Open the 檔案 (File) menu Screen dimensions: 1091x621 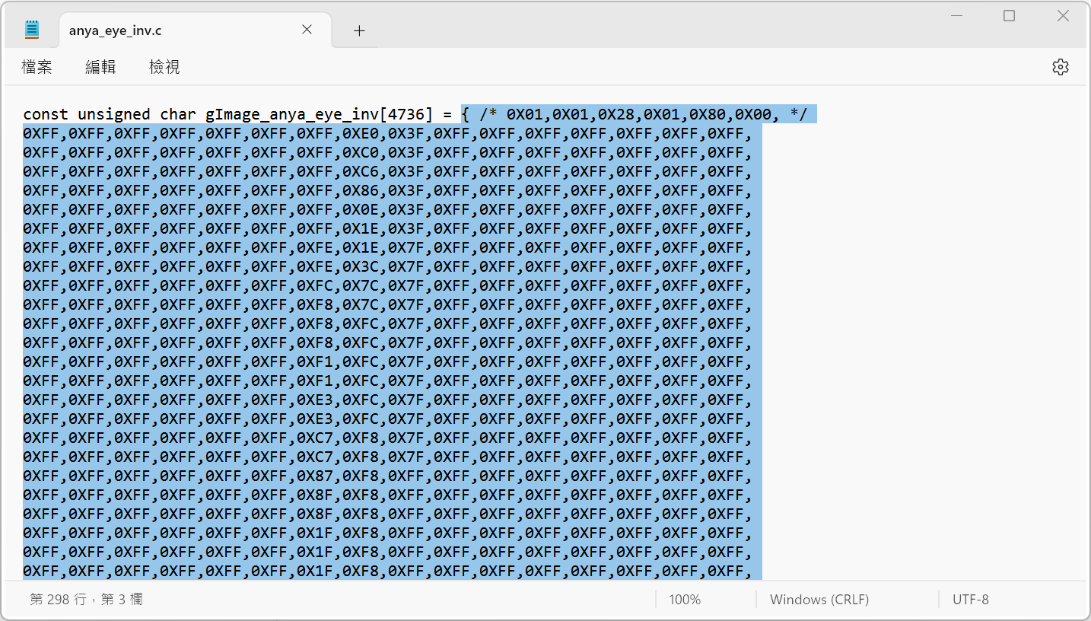(37, 67)
